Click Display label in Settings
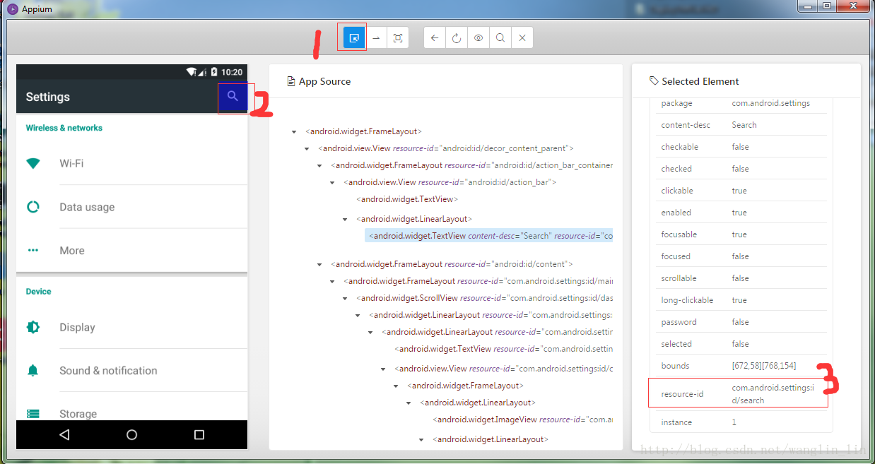The width and height of the screenshot is (875, 464). [77, 327]
